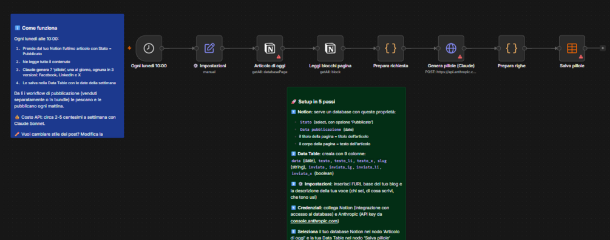Click the 'Ogni lunedì alle 10:00:' line
Image resolution: width=610 pixels, height=240 pixels.
[36, 39]
